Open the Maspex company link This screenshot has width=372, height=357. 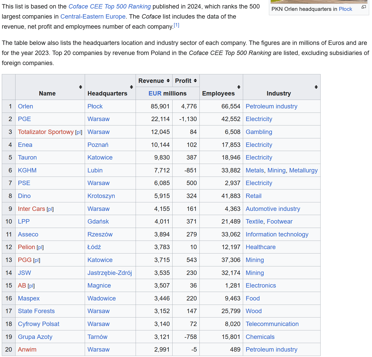(x=29, y=298)
